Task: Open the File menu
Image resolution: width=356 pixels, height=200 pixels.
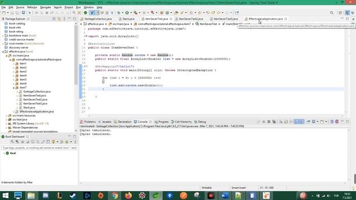Action: 4,7
